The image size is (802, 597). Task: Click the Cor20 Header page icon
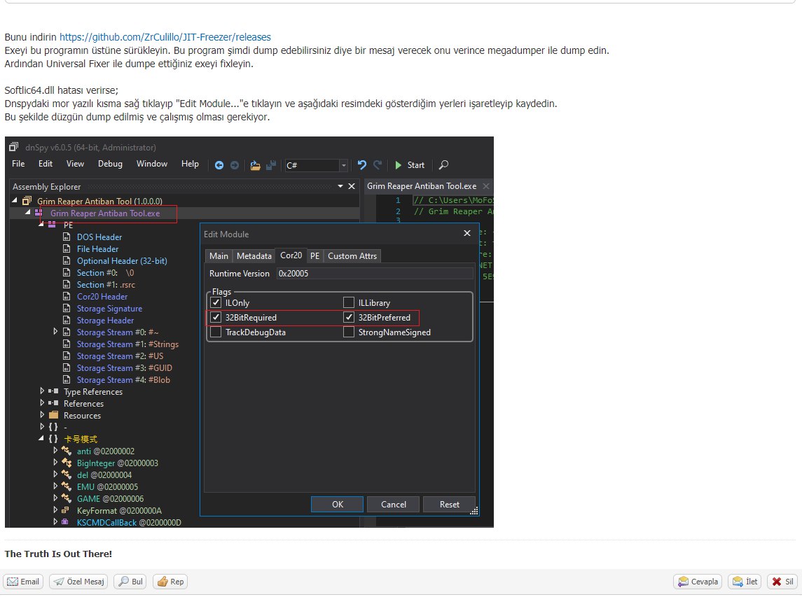click(67, 296)
